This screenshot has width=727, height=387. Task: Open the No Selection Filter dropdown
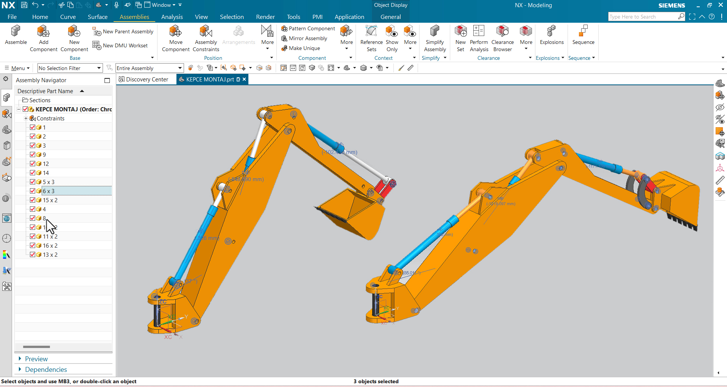(98, 68)
